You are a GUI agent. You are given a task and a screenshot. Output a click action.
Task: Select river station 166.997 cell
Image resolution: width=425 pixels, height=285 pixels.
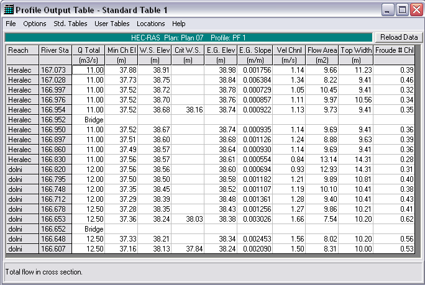55,90
